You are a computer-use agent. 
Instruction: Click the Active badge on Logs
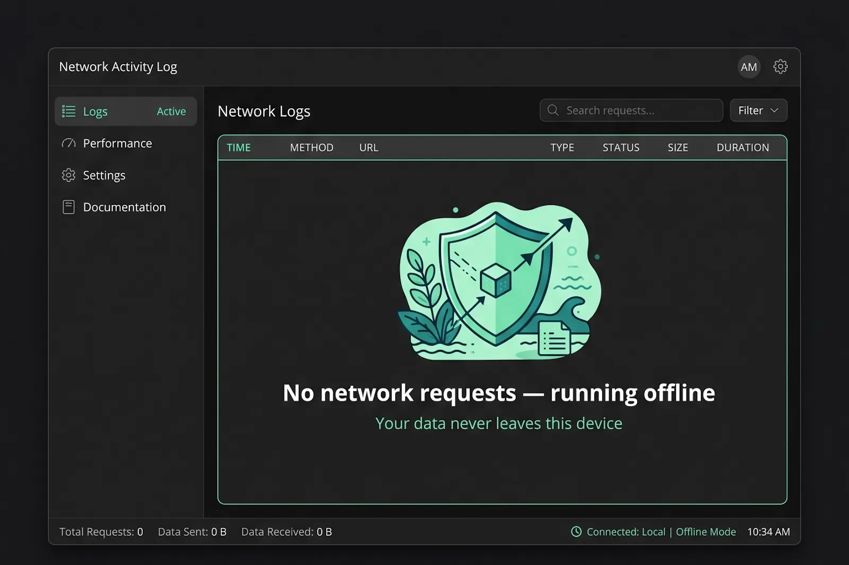pos(171,112)
